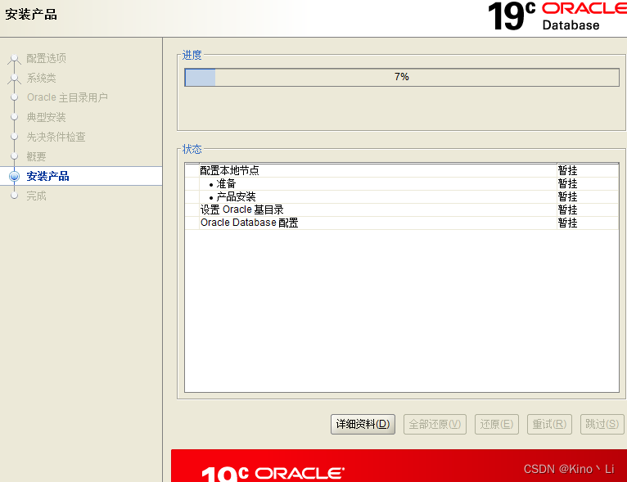Screen dimensions: 627x482
Task: Click the active step bullet beside 安装产品
Action: click(15, 176)
